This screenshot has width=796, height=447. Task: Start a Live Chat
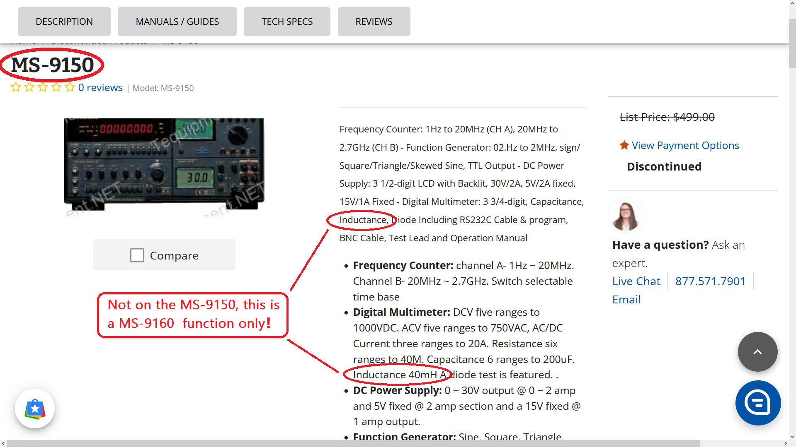[636, 281]
